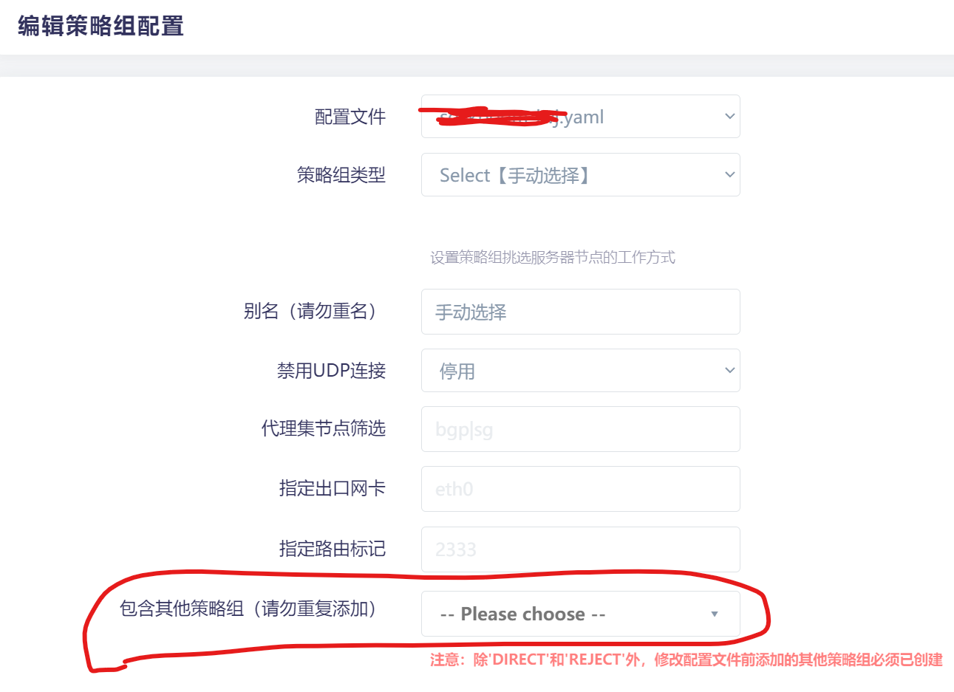Click the 指定路由标记 input showing 2333
The image size is (954, 692).
tap(580, 549)
